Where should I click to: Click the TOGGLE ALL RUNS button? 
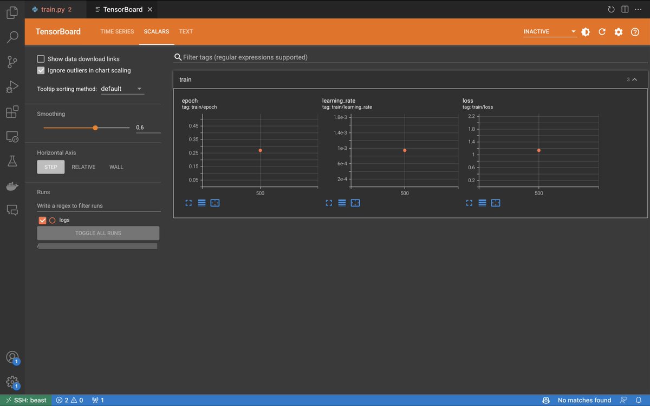pos(98,233)
